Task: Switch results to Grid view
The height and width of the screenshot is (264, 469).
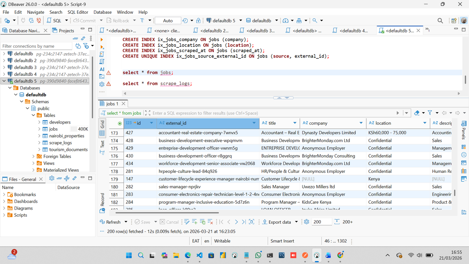Action: 102,129
